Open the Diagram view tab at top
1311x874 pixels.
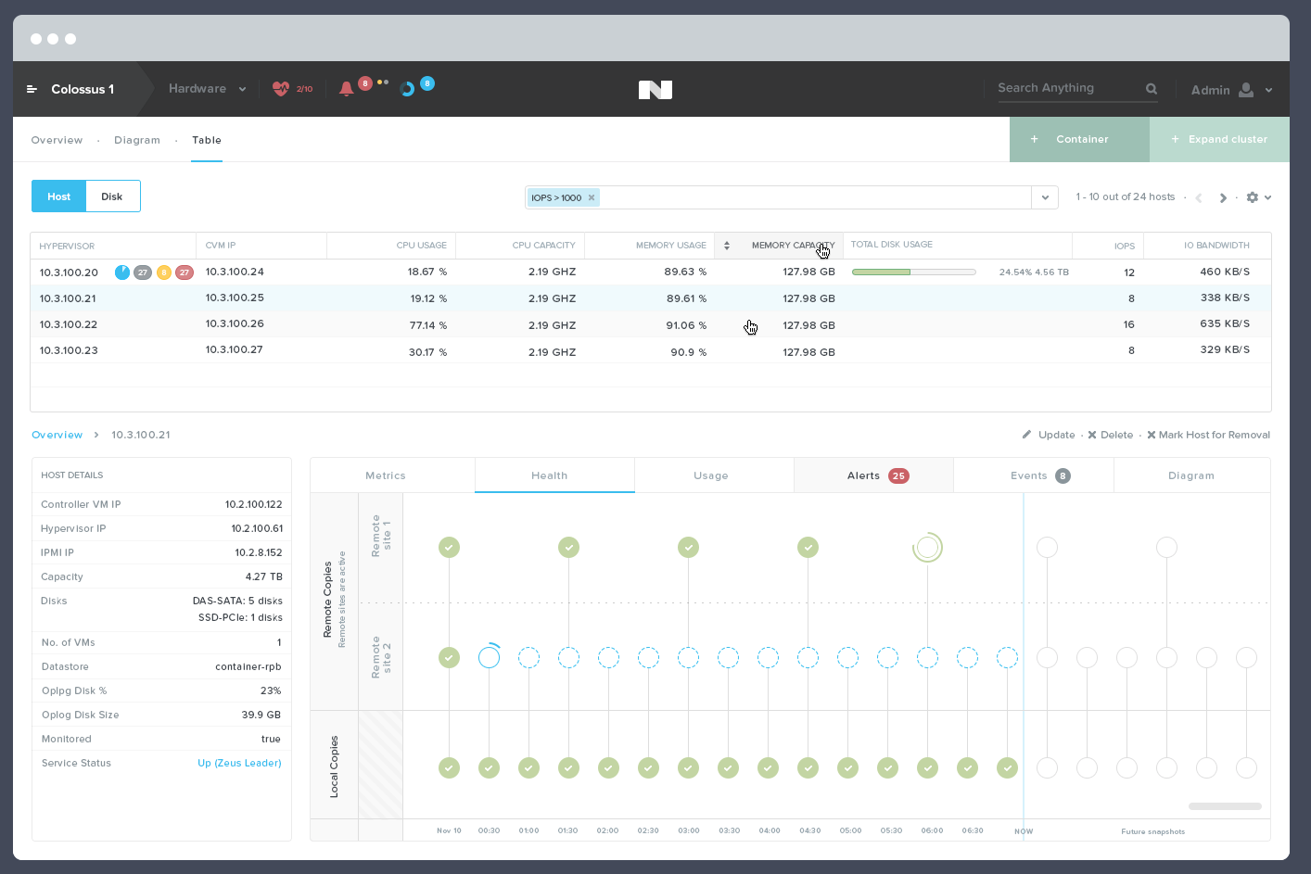pos(137,140)
